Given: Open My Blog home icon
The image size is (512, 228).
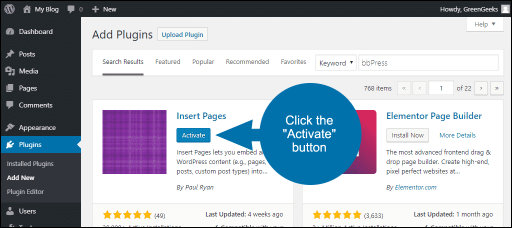Looking at the screenshot, I should (27, 9).
